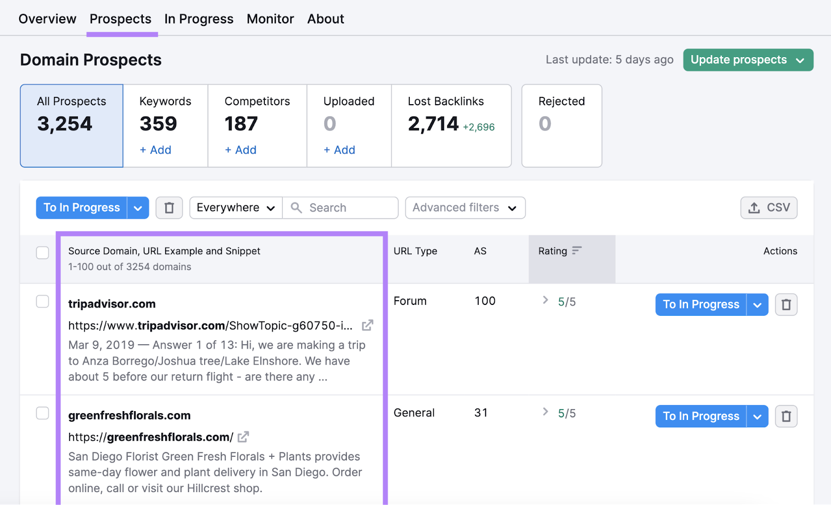Open greenfreshflorals row To In Progress arrow
Screen dimensions: 831x505
757,416
